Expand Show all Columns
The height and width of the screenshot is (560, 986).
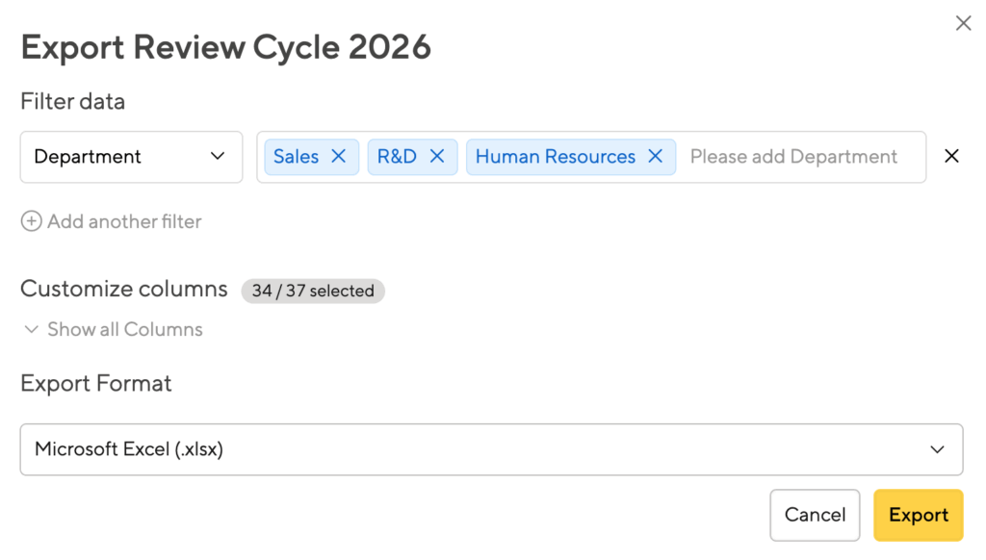coord(125,329)
